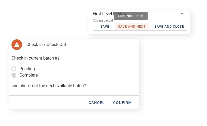
Task: Select the Complete radio button
Action: click(14, 75)
